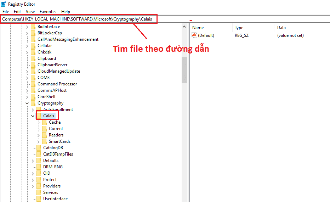Screen dimensions: 330x202
Task: Select the CatDBTempFiles folder icon
Action: 39,154
